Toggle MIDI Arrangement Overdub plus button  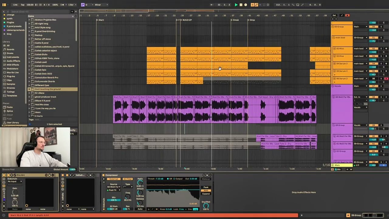253,5
